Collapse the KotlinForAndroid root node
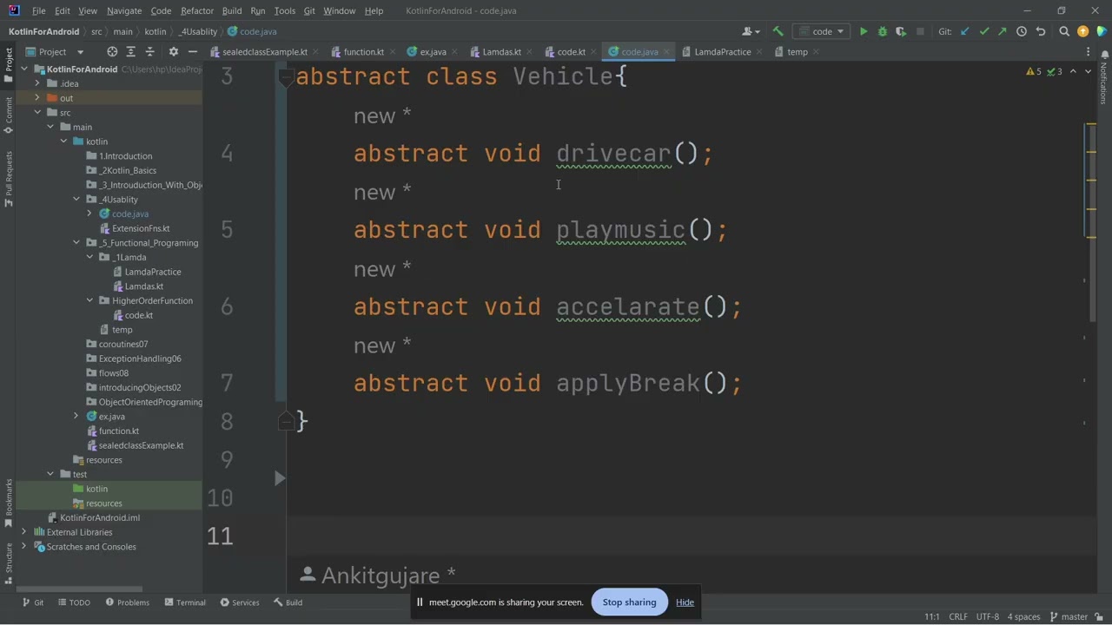The image size is (1112, 625). [24, 69]
